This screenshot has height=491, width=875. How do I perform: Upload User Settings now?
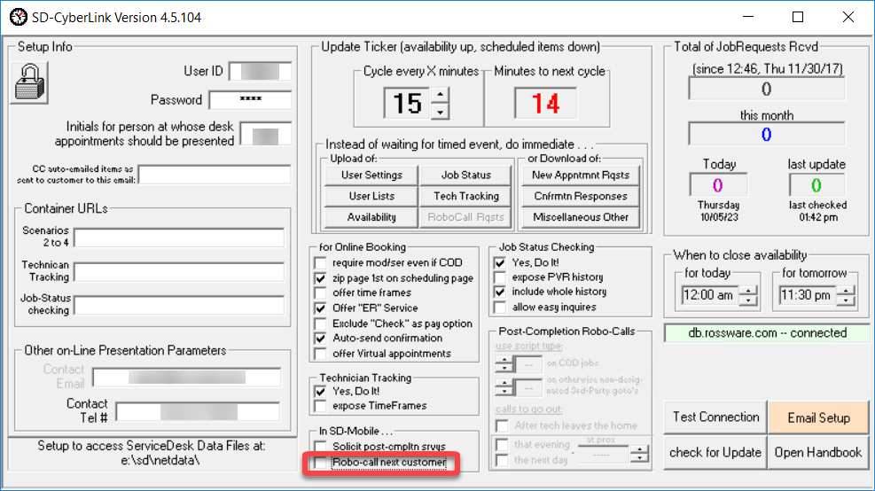[x=371, y=175]
